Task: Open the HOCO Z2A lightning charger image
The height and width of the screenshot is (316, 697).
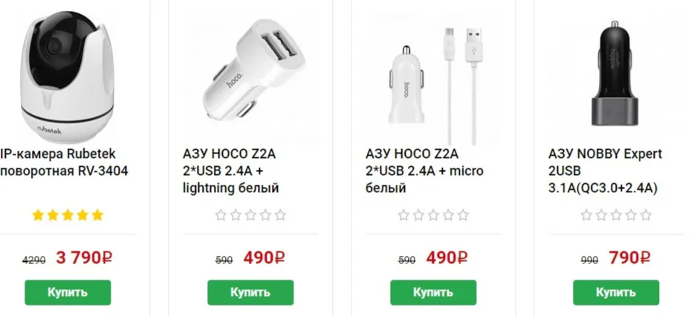Action: (x=250, y=78)
